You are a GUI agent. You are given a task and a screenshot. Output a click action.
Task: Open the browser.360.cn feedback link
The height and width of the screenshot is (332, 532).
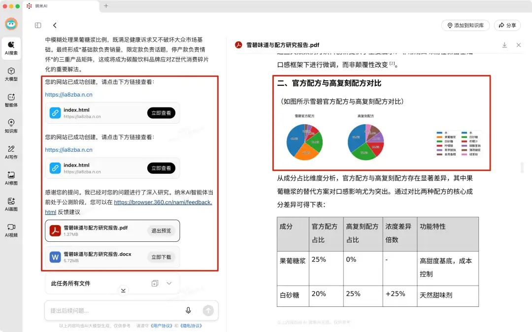point(163,202)
